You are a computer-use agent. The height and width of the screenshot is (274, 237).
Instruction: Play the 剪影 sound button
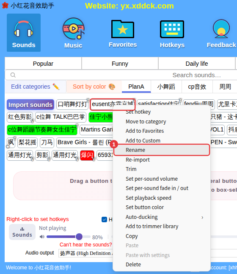(x=42, y=155)
